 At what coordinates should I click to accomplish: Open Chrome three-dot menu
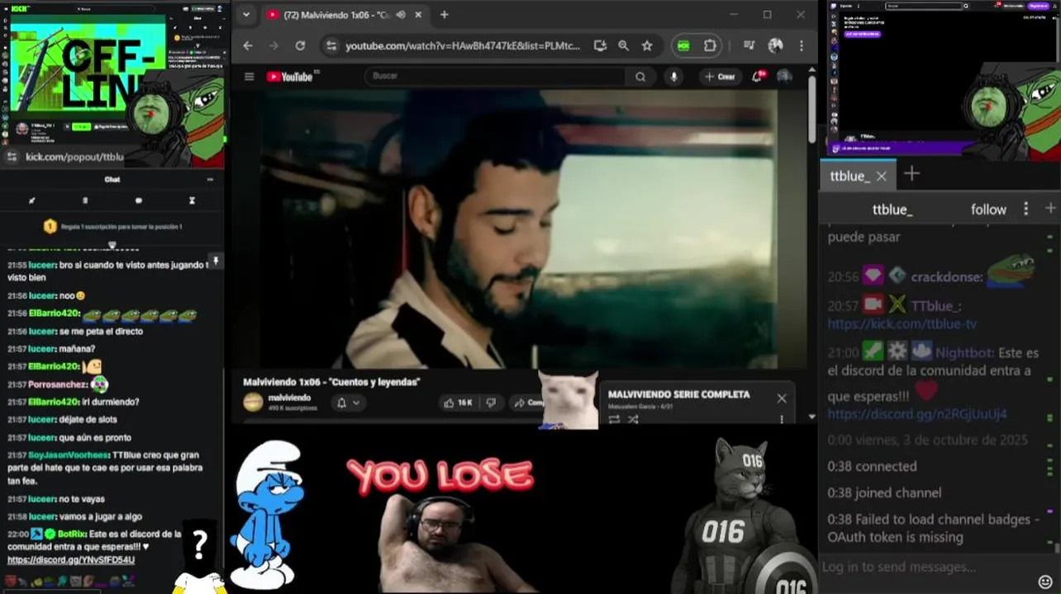[x=801, y=46]
